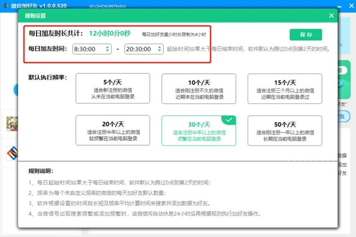356x237 pixels.
Task: Pick the 20个/天 frequency card
Action: click(113, 130)
